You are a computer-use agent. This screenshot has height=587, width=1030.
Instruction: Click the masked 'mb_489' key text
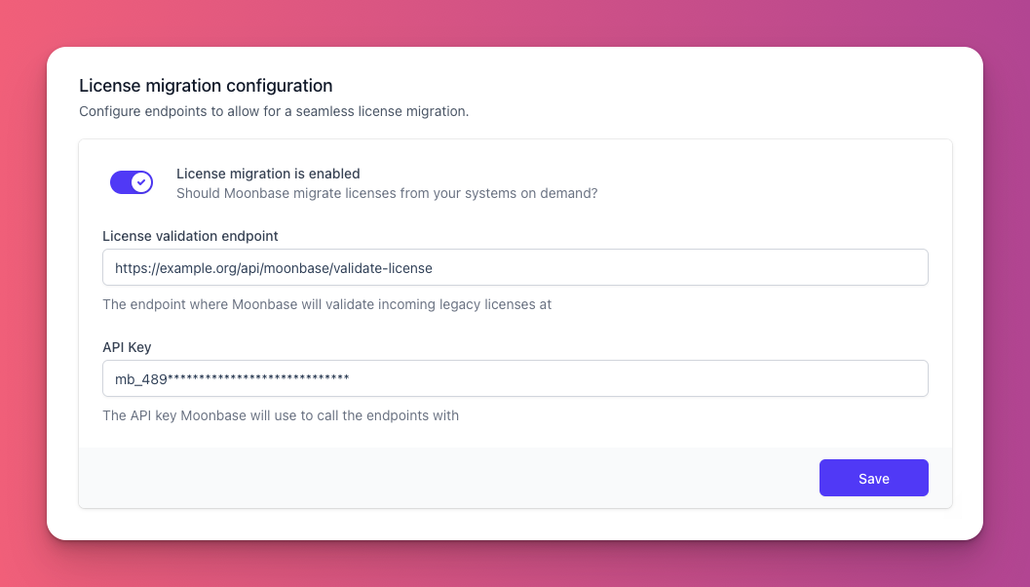click(x=140, y=379)
